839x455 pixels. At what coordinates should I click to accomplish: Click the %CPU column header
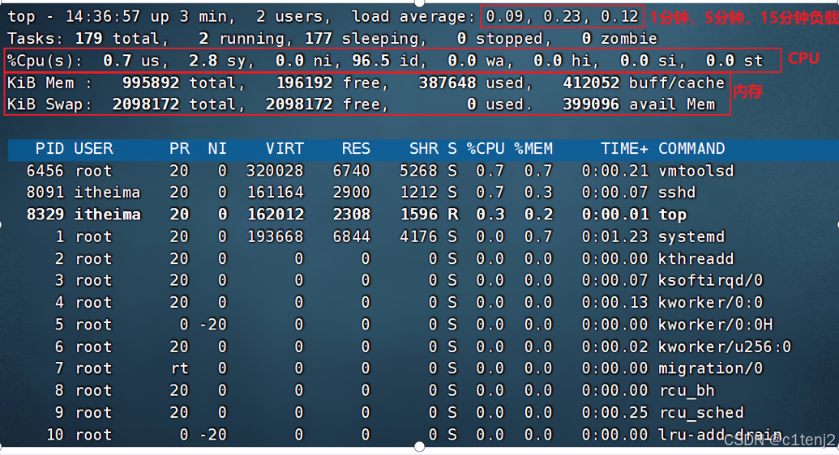pyautogui.click(x=486, y=149)
